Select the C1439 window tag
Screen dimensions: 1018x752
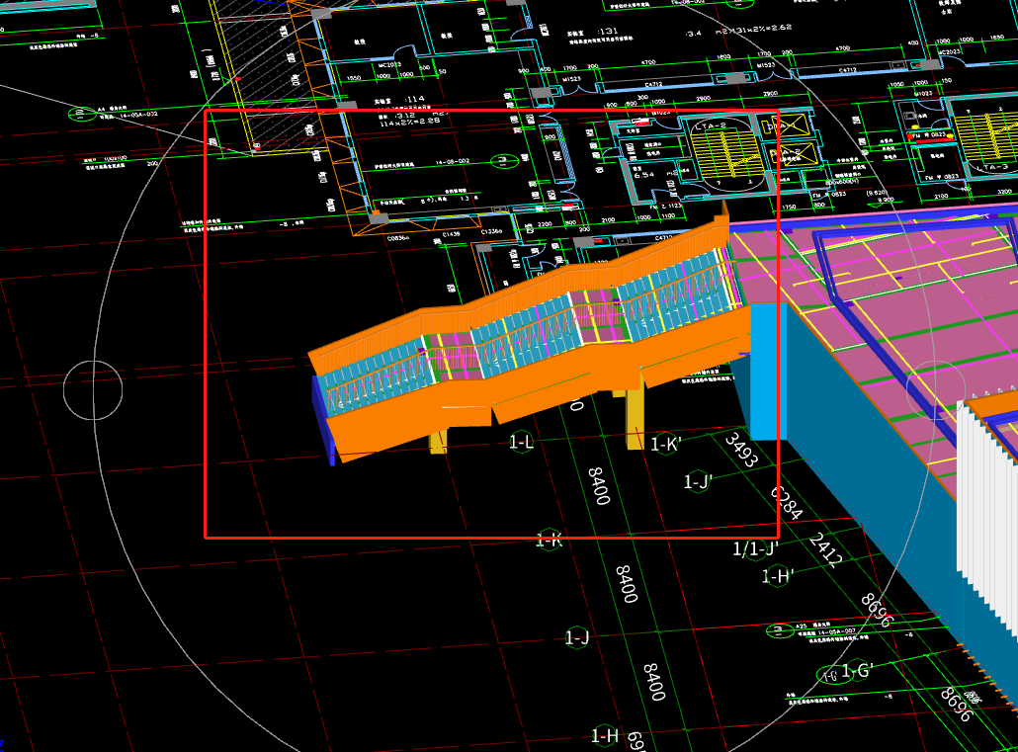coord(452,234)
